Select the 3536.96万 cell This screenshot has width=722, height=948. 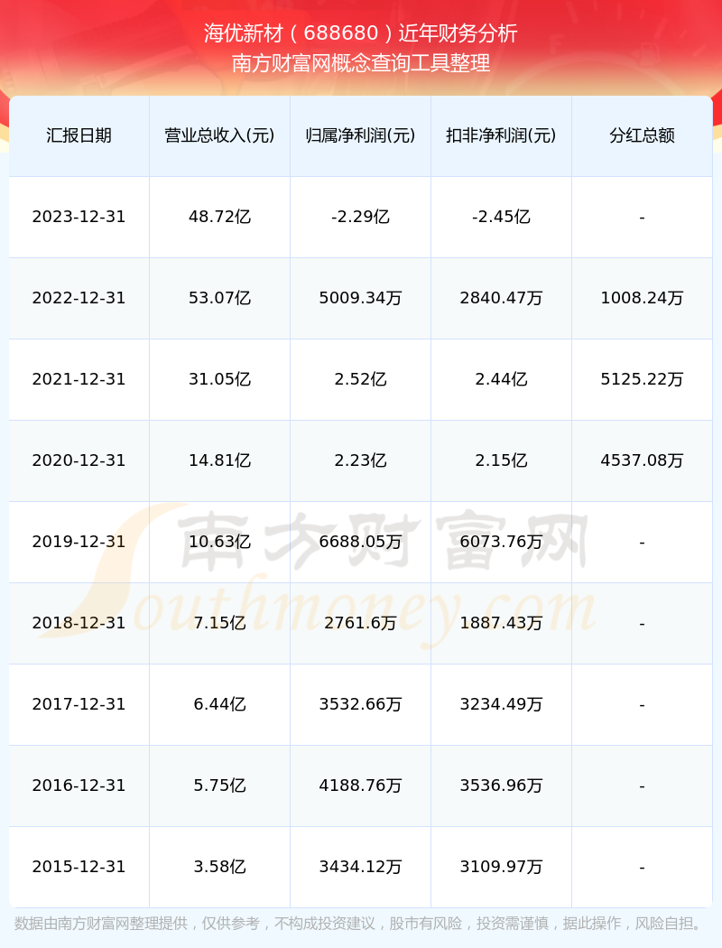pos(502,786)
